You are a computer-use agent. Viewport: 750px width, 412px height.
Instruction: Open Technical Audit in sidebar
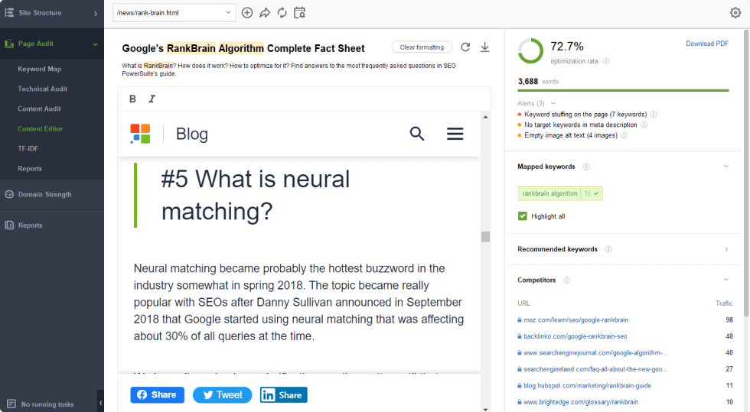pyautogui.click(x=43, y=89)
